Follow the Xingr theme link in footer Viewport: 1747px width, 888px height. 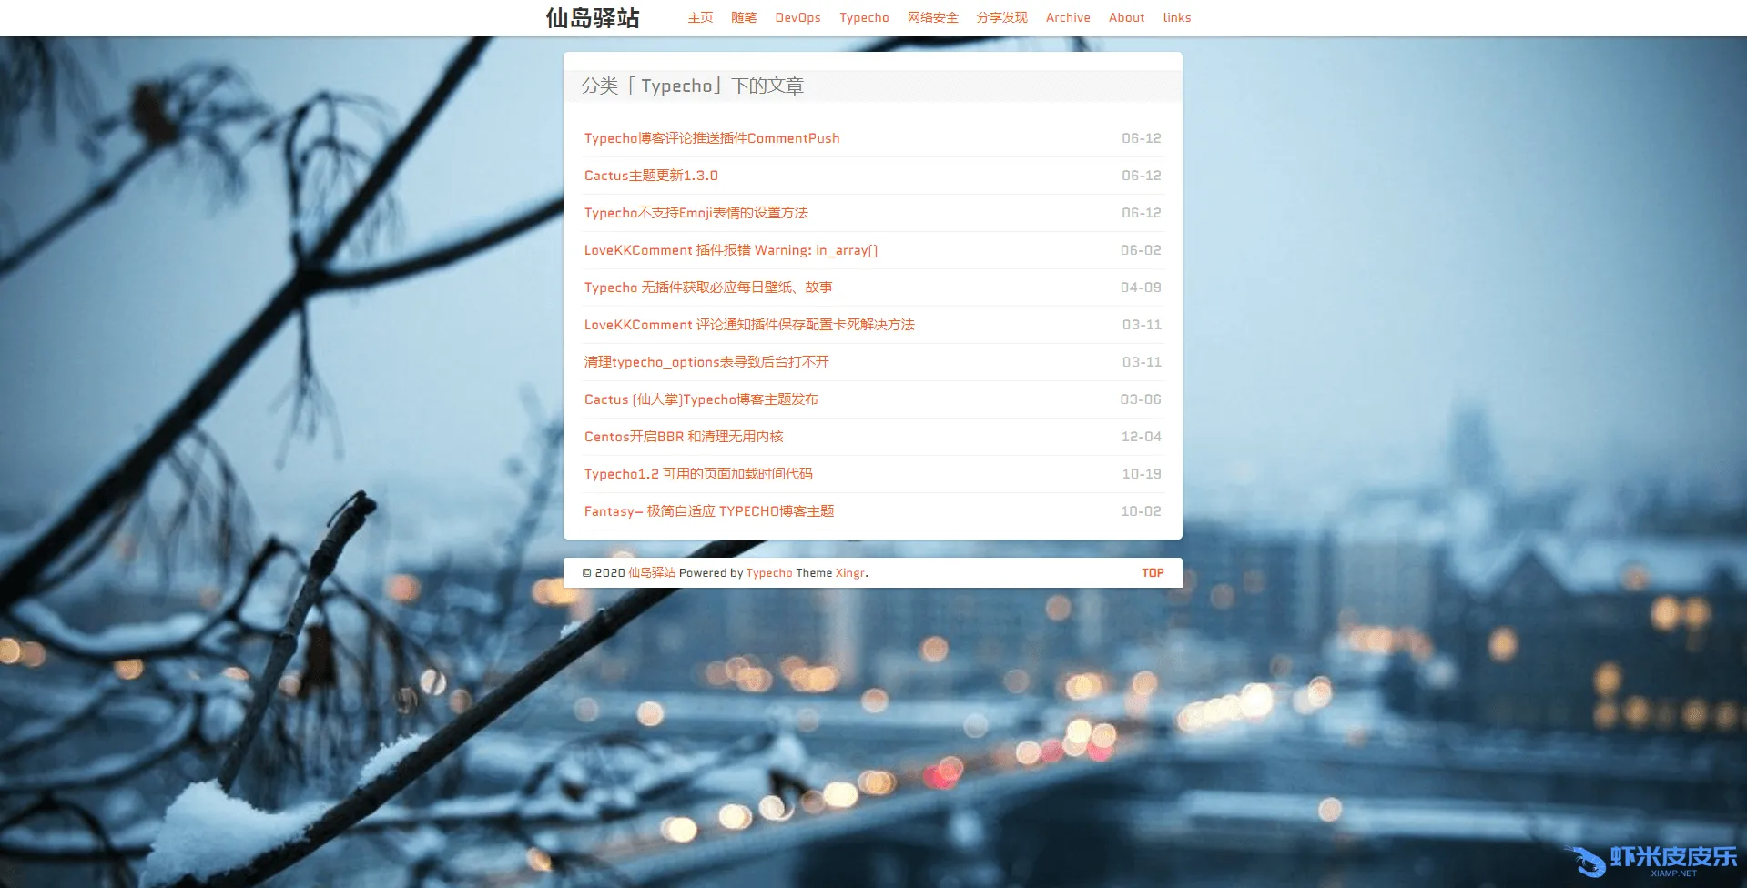pos(849,573)
